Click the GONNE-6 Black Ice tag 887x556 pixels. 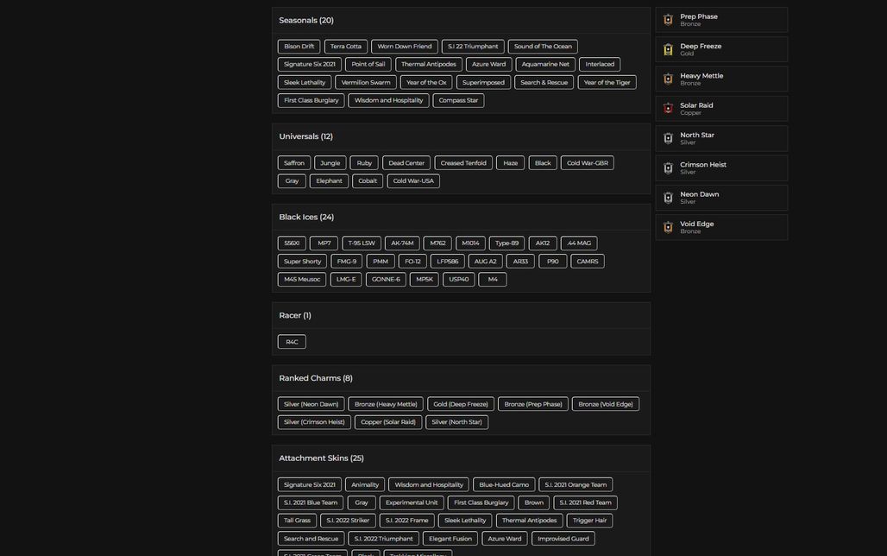[x=386, y=280]
